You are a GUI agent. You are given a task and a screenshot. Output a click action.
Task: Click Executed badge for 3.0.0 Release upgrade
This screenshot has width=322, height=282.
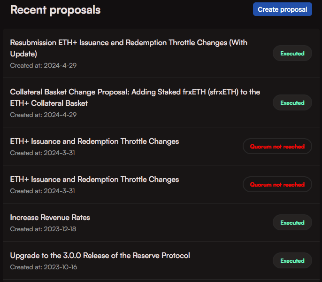[292, 261]
